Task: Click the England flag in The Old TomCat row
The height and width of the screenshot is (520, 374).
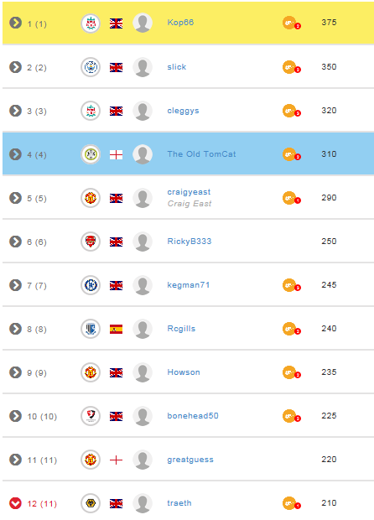Action: point(116,154)
